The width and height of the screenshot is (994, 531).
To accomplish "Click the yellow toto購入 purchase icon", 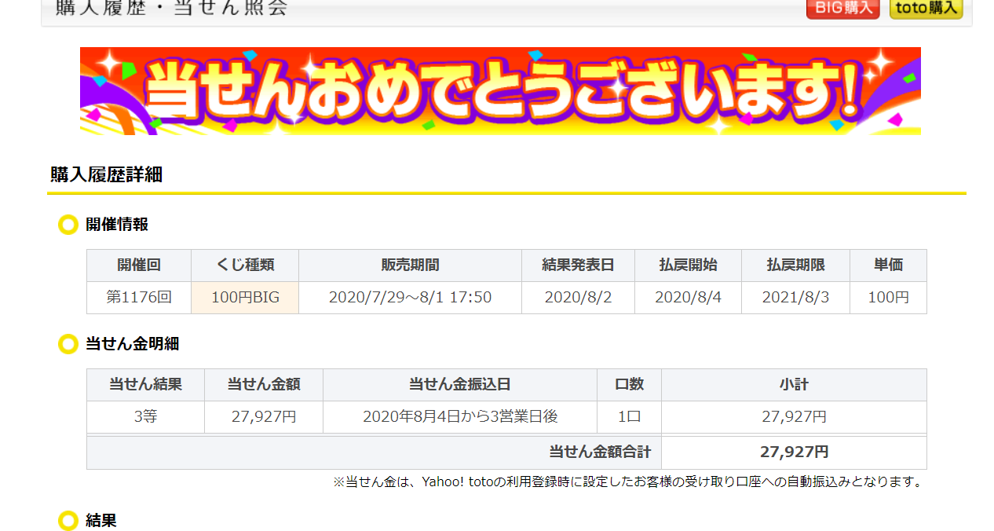I will tap(926, 9).
